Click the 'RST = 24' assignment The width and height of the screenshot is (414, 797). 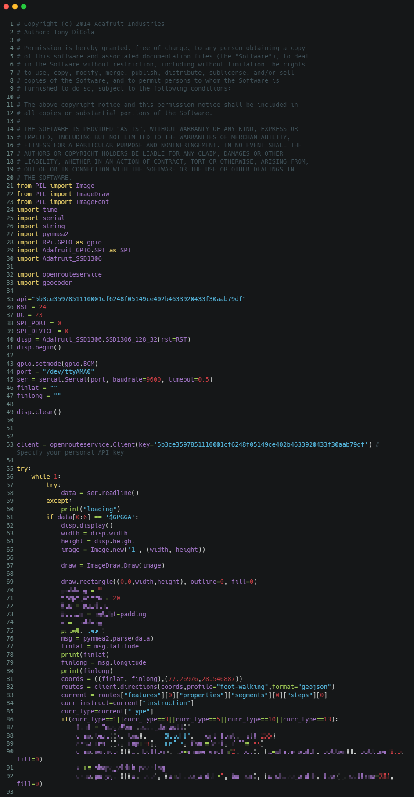[31, 307]
